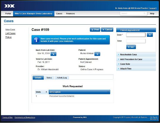Click the blue info icon in notification

[36, 40]
